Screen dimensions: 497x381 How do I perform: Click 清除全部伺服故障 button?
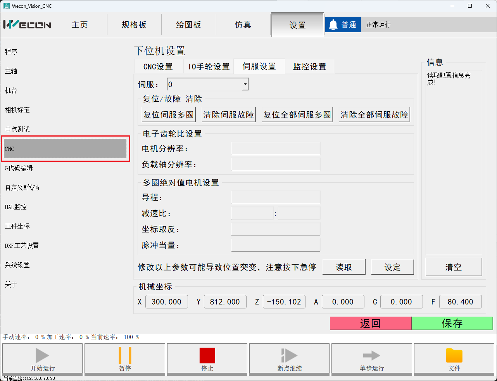click(x=374, y=115)
